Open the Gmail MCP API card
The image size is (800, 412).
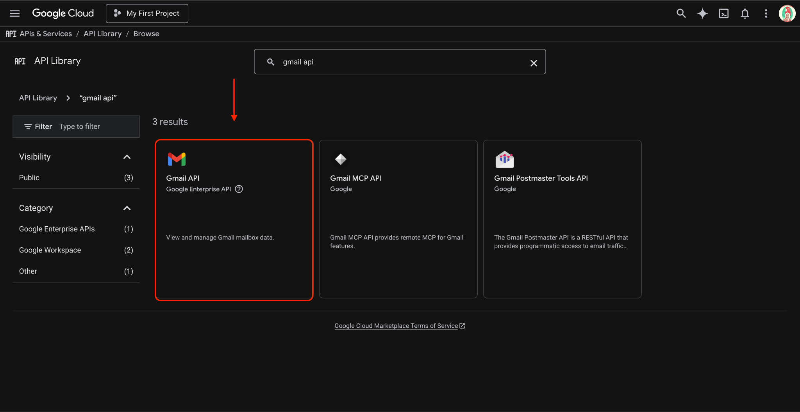click(398, 219)
